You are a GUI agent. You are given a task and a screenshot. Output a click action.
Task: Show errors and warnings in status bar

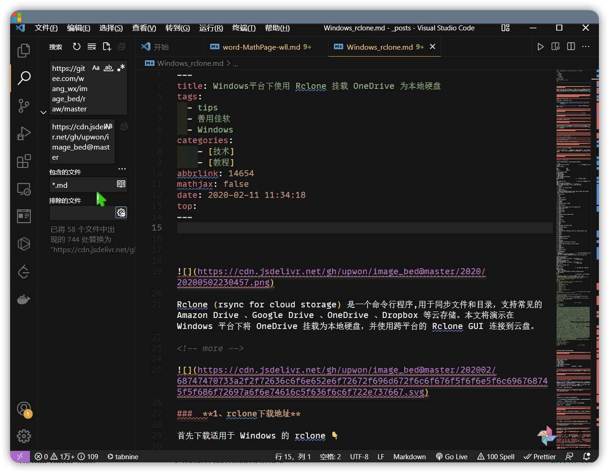tap(66, 456)
